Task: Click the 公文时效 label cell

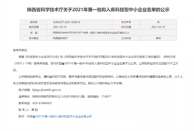Action: [126, 38]
